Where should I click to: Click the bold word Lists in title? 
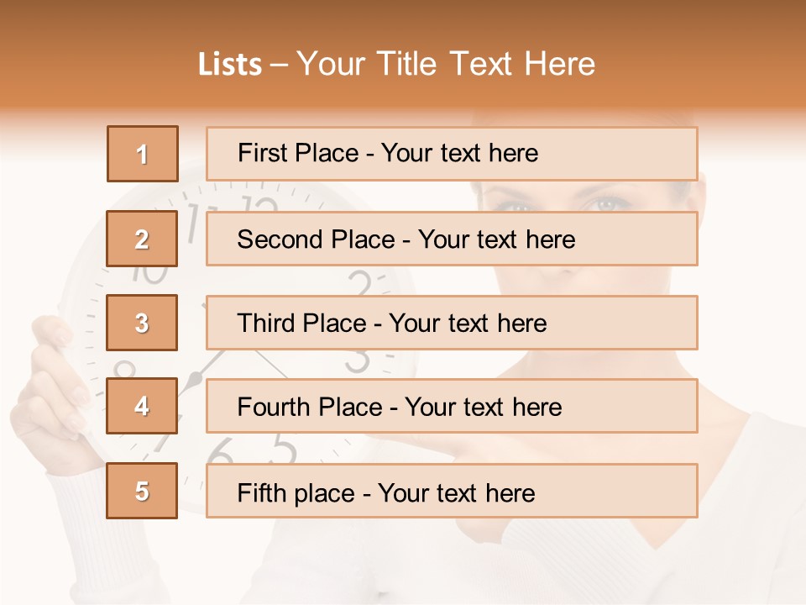tap(230, 64)
